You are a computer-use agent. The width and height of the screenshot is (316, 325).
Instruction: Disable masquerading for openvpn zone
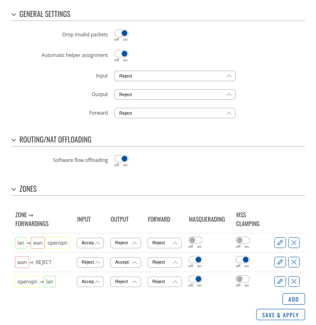click(x=195, y=279)
